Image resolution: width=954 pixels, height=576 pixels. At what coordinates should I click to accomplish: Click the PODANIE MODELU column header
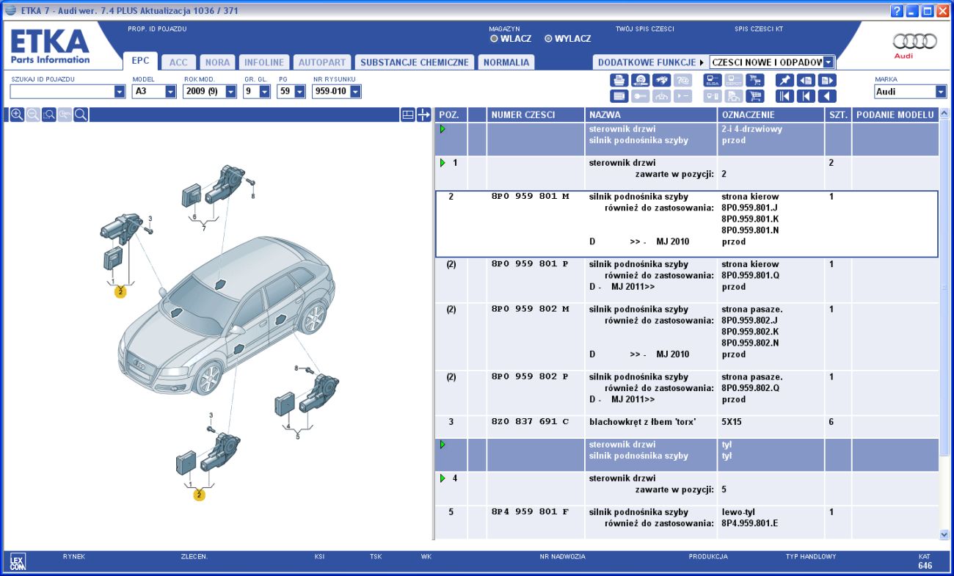(x=895, y=114)
